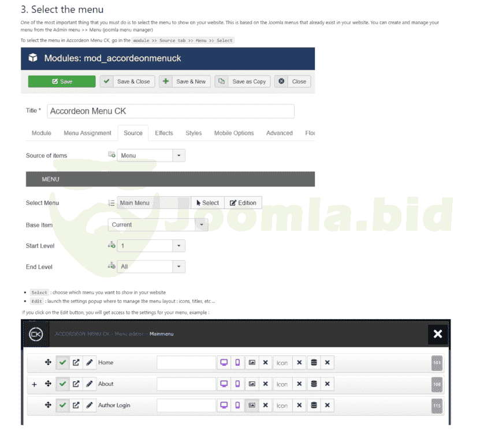
Task: Click the plus icon beside About row
Action: (34, 384)
